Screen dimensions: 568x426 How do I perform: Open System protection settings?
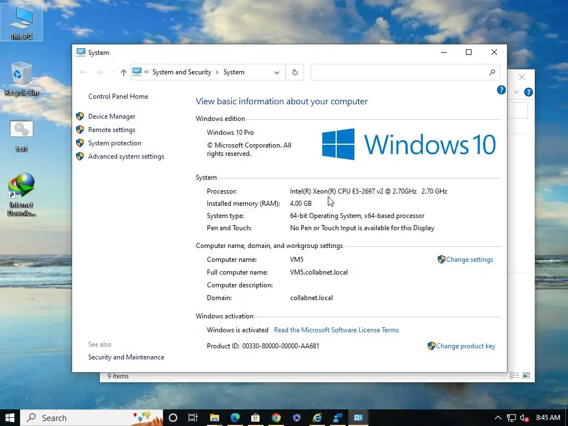(x=114, y=143)
